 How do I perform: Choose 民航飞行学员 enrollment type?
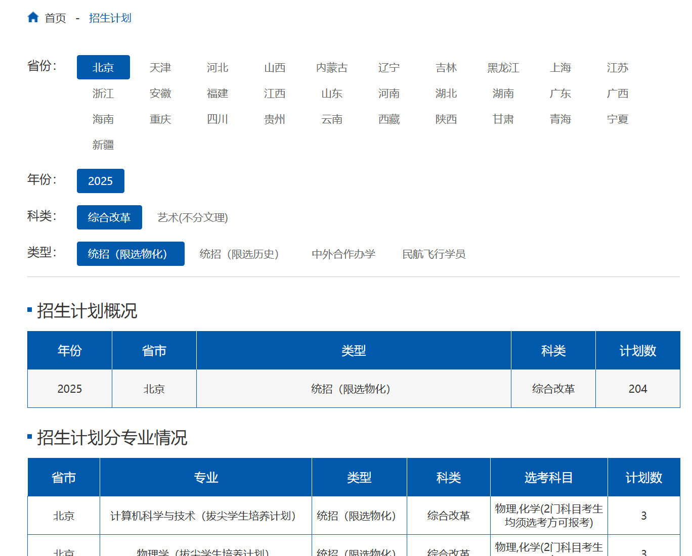click(434, 254)
